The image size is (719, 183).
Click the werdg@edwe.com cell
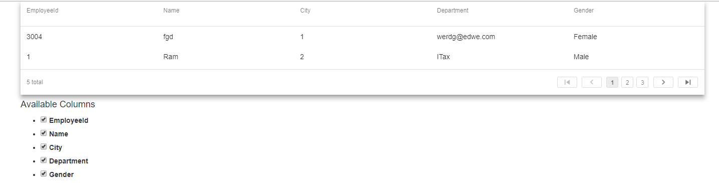[x=466, y=37]
